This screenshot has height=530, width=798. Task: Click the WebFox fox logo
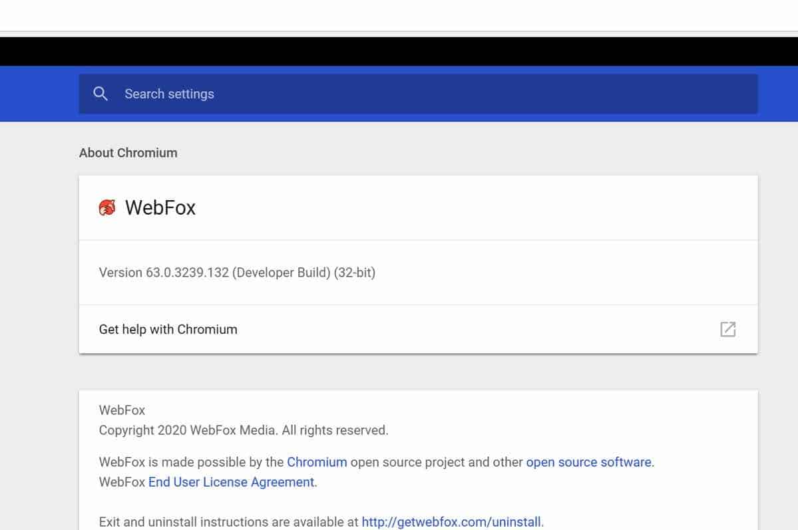point(107,207)
